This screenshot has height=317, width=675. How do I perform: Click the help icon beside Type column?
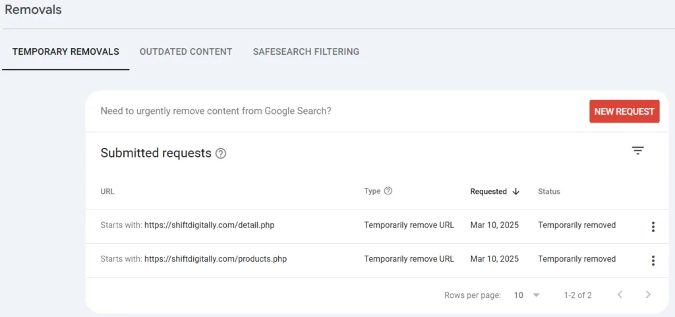pos(388,191)
